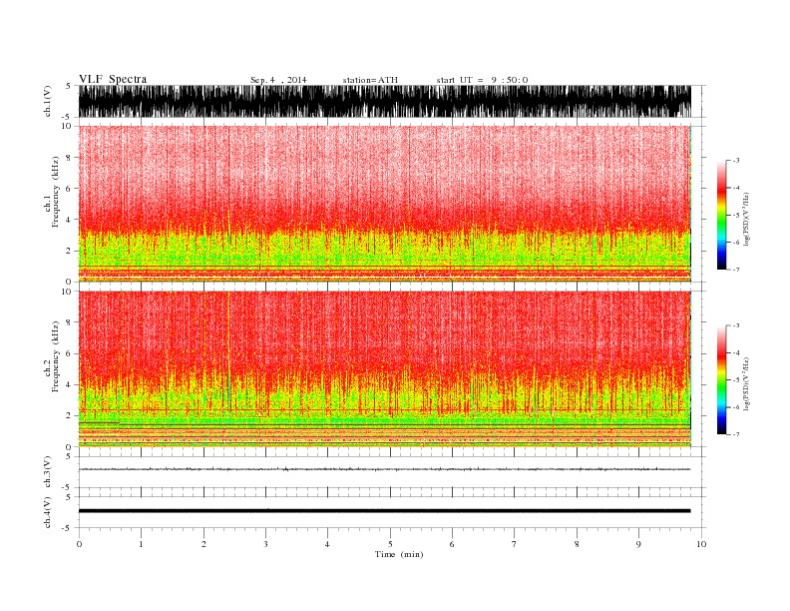Click the ch.1 spectrogram "4" kHz tick label
Screen dimensions: 790x611
coord(69,220)
